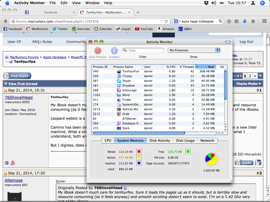Open the URL history dropdown arrow
Viewport: 270px width, 202px height.
click(x=161, y=22)
